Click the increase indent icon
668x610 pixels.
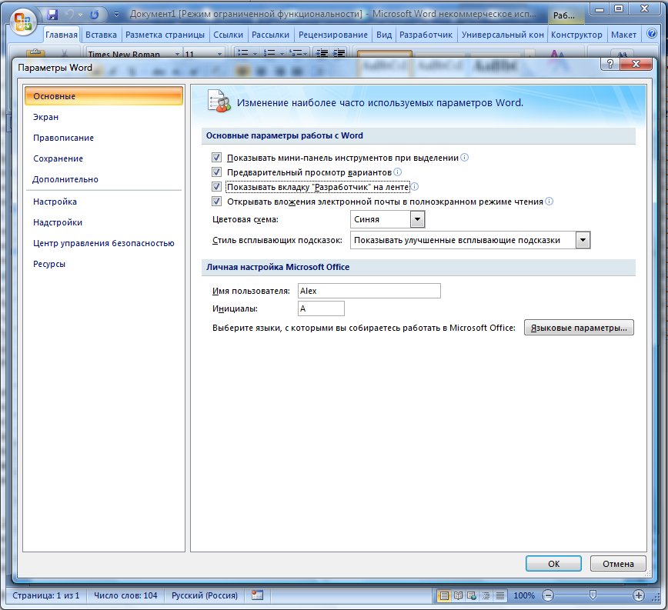tap(339, 53)
